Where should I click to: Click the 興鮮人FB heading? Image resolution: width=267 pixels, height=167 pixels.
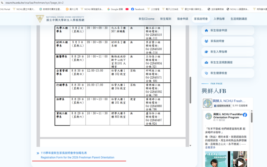coord(214,91)
